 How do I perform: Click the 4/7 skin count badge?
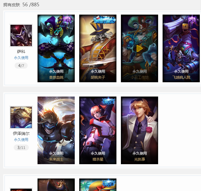[21, 66]
